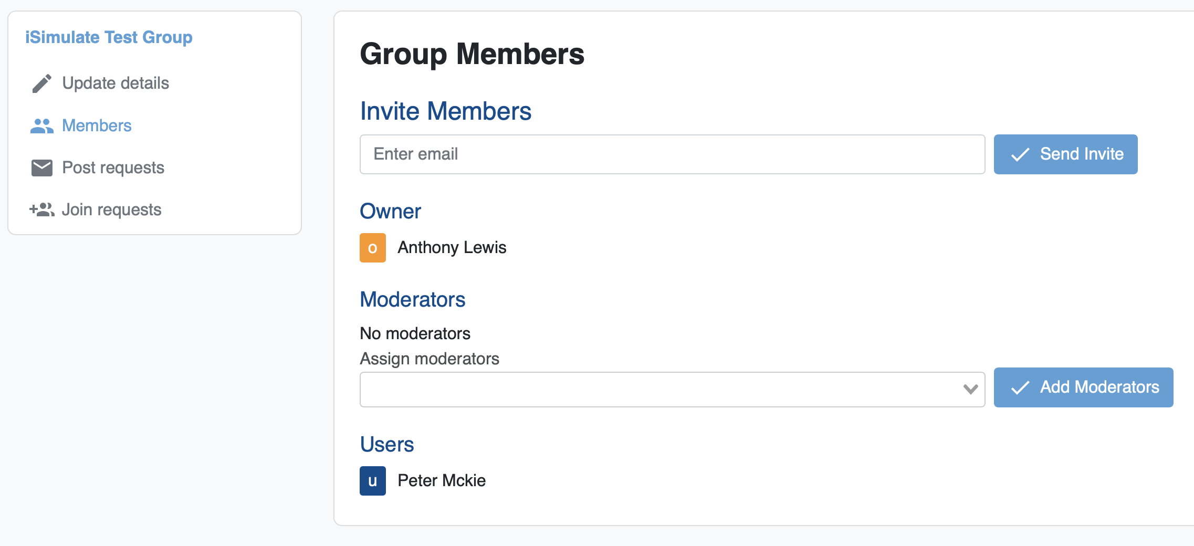
Task: Open the Join requests section
Action: pyautogui.click(x=112, y=209)
